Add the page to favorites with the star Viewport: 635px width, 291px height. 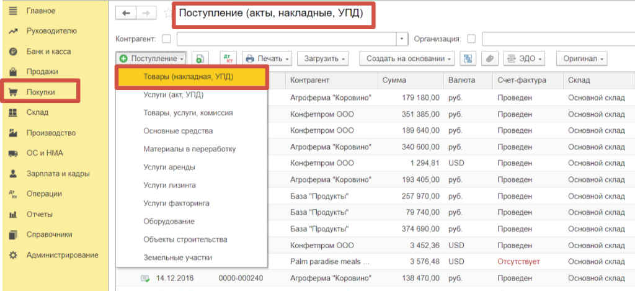(167, 13)
